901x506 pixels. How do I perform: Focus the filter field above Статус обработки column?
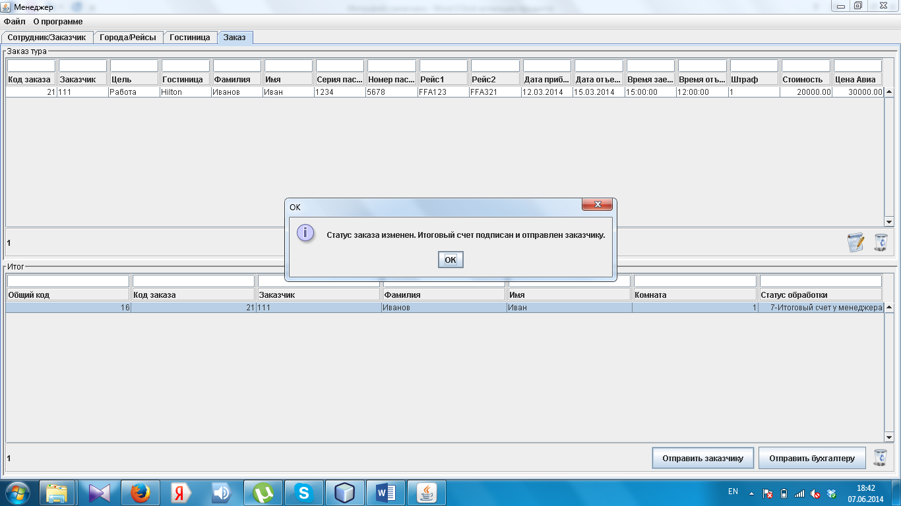[821, 281]
